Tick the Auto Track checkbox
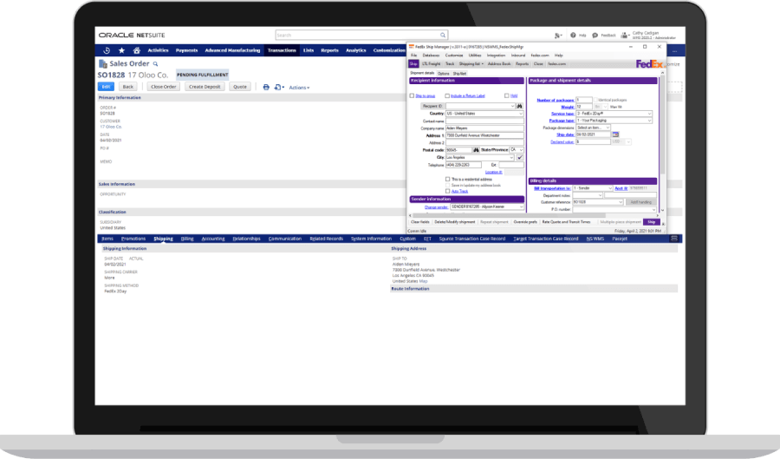The width and height of the screenshot is (780, 459). pyautogui.click(x=448, y=191)
